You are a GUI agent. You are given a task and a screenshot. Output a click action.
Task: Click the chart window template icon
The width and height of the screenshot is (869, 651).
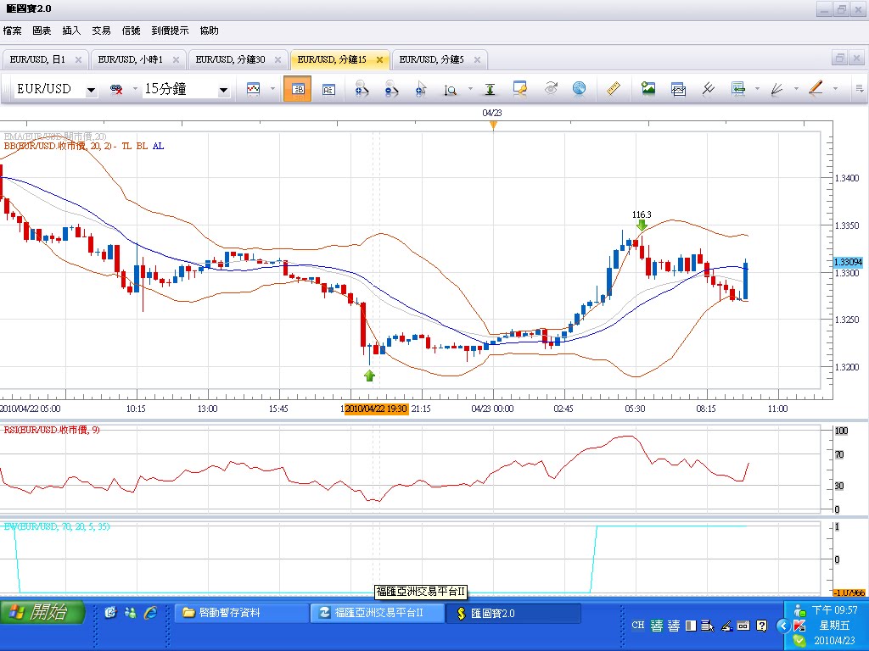(678, 88)
